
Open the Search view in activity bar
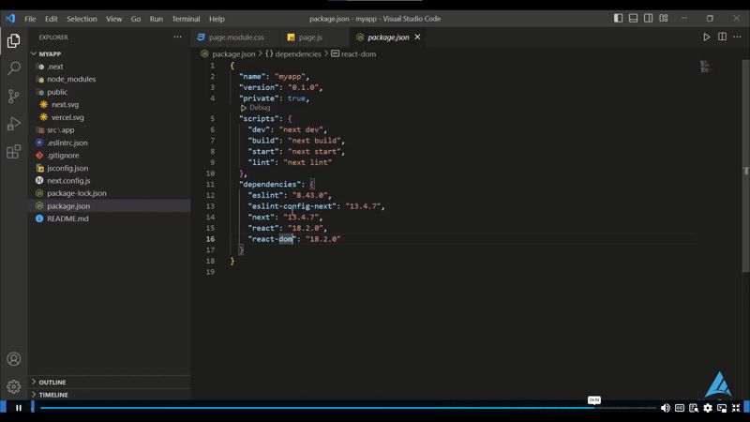click(13, 68)
